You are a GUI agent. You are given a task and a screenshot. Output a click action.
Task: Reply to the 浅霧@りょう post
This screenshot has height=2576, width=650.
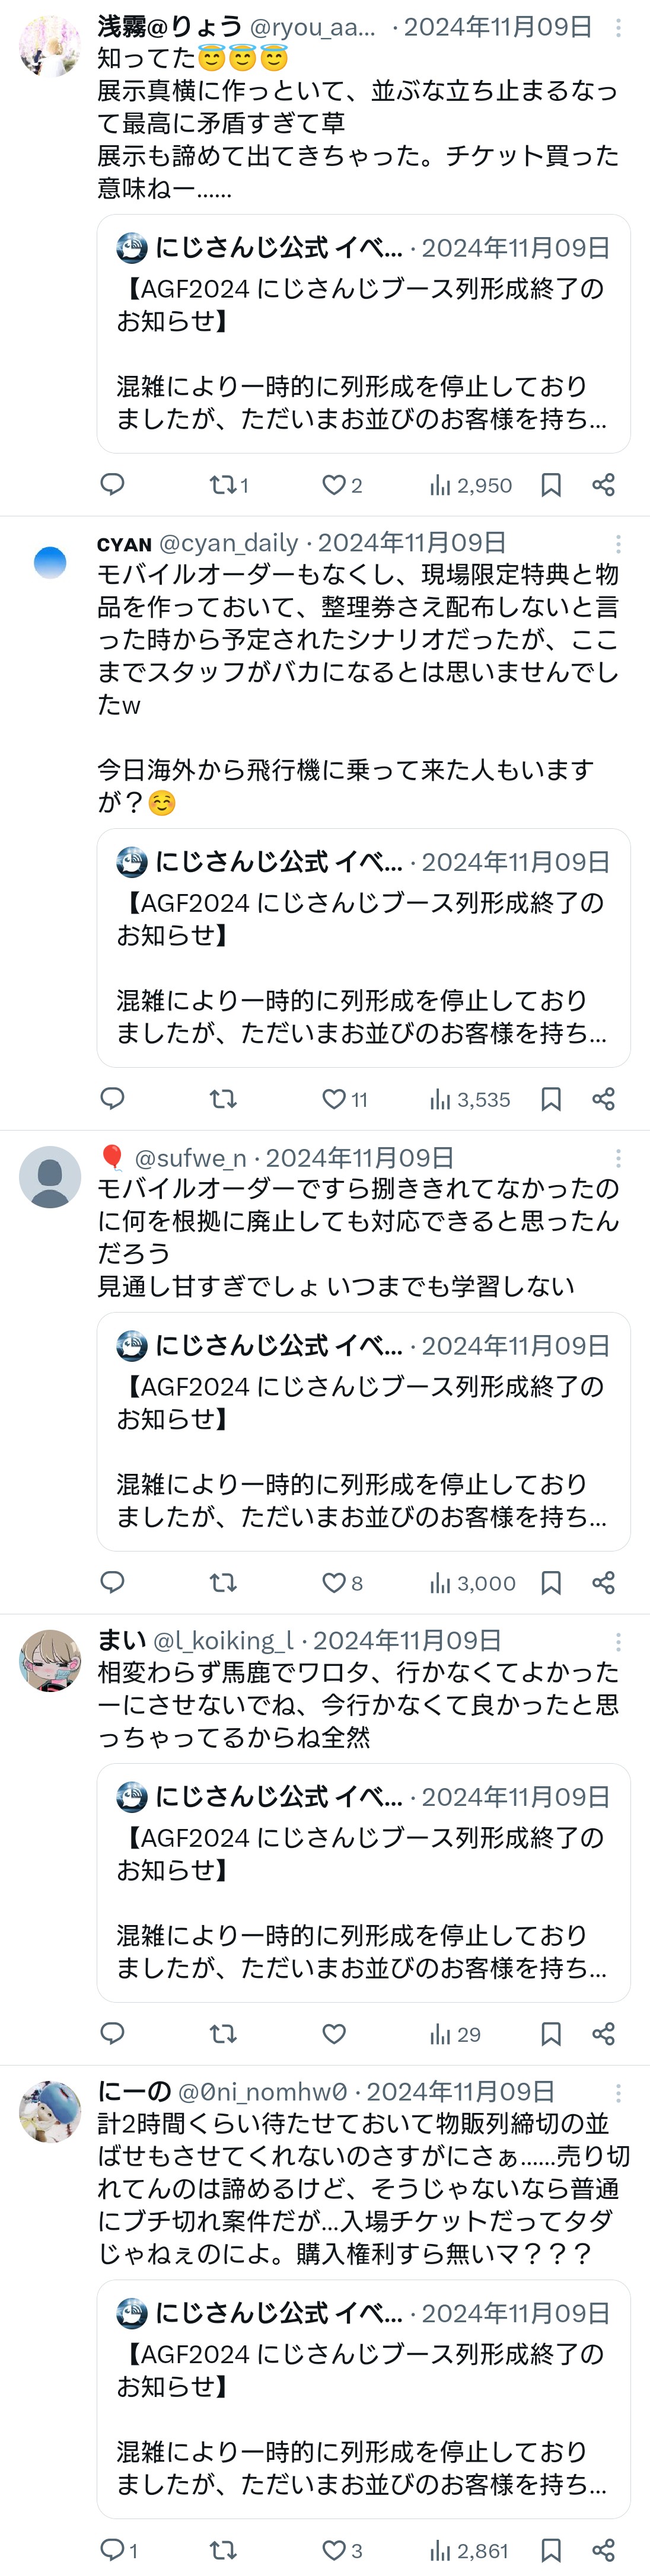113,485
